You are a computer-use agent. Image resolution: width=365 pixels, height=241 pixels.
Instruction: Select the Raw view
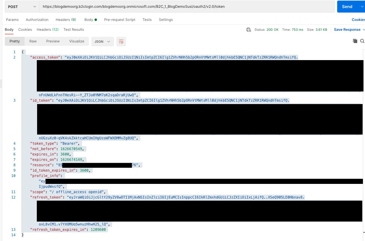pos(33,41)
